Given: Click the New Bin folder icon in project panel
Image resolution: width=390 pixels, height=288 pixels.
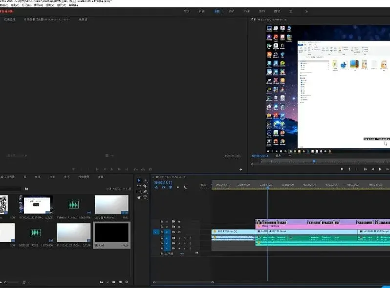Looking at the screenshot, I should (x=113, y=282).
